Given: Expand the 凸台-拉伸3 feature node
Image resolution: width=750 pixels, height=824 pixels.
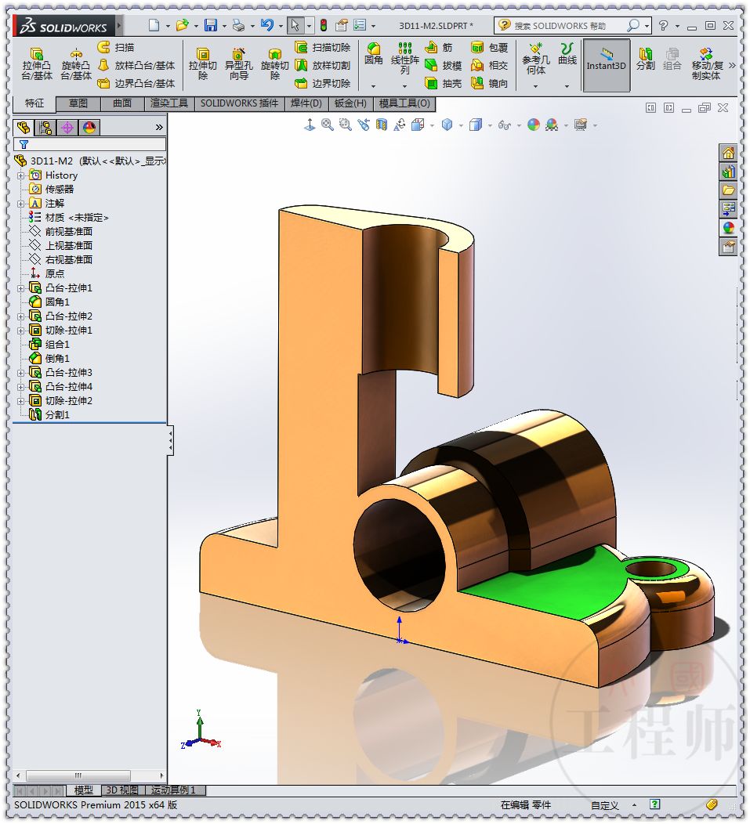Looking at the screenshot, I should coord(20,373).
